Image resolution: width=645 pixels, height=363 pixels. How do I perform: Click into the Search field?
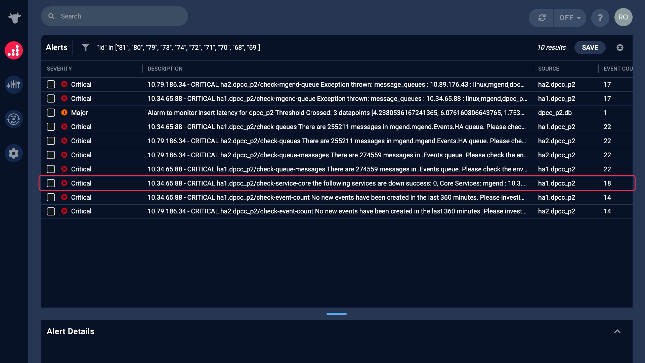[115, 16]
